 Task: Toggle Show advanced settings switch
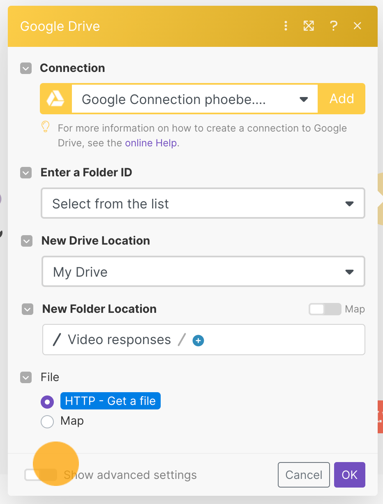click(41, 475)
